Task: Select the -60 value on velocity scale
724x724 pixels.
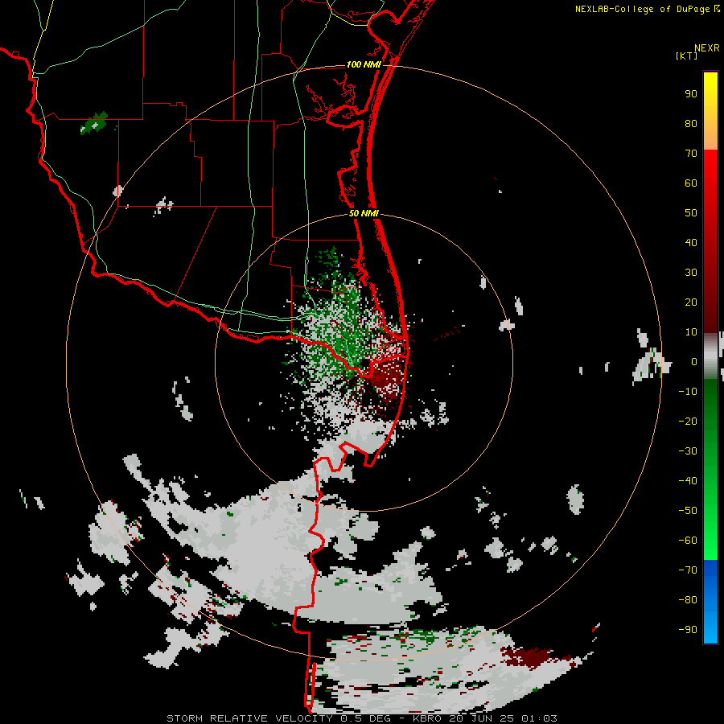Action: pyautogui.click(x=688, y=541)
